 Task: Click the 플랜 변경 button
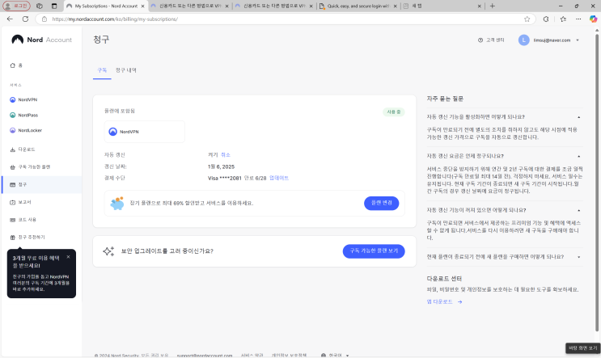click(381, 203)
